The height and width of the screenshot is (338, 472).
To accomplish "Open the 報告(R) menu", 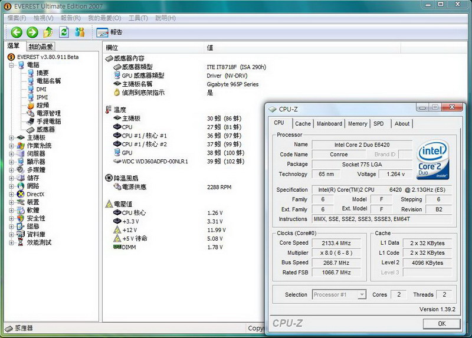I will tap(71, 18).
